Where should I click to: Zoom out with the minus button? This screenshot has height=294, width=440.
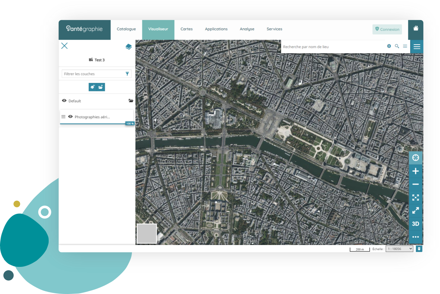415,184
